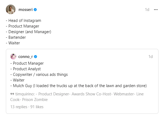Open the three-dot more options menu
The height and width of the screenshot is (117, 163).
[156, 10]
